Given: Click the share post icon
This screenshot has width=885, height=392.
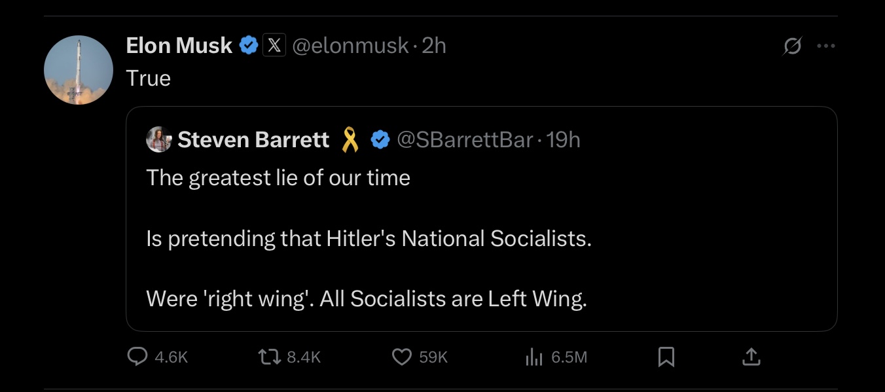Looking at the screenshot, I should pyautogui.click(x=751, y=357).
